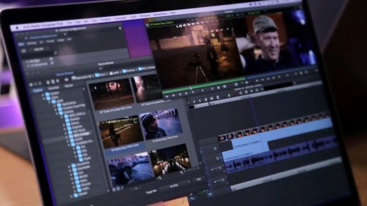
Task: Open the Composer menu
Action: [120, 18]
